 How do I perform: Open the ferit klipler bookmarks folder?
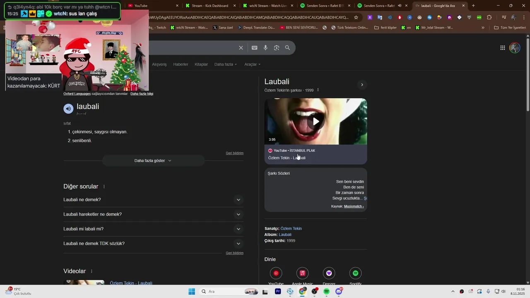(x=385, y=28)
